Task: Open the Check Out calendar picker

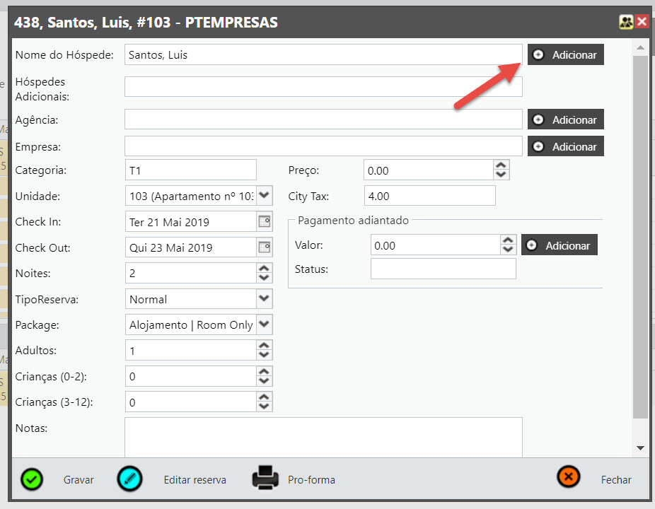Action: pyautogui.click(x=264, y=247)
